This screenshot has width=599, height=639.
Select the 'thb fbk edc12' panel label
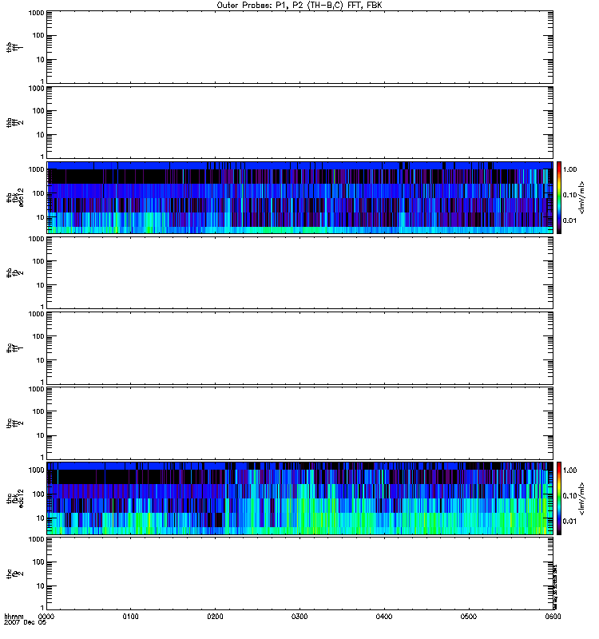15,197
